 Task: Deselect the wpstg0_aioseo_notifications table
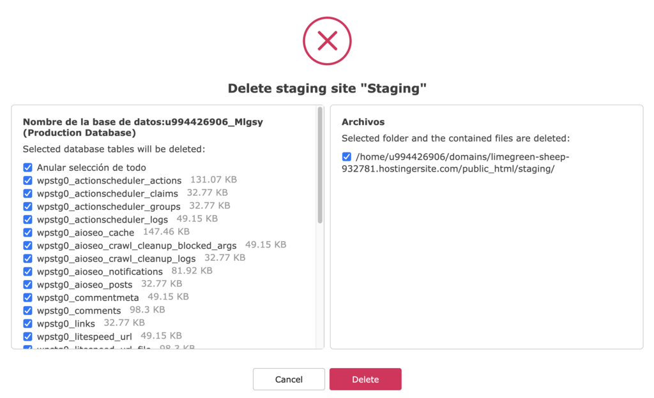[27, 271]
